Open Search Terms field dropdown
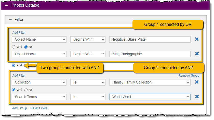 click(39, 97)
